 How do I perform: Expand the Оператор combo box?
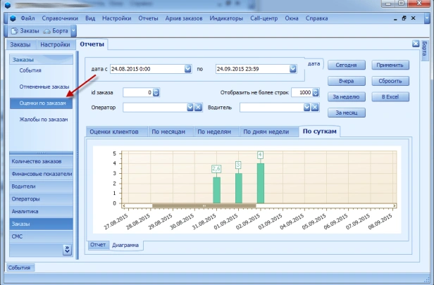pyautogui.click(x=190, y=108)
